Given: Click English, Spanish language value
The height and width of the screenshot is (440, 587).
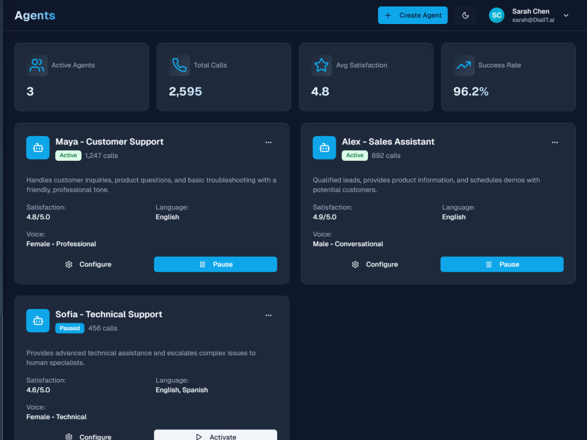Looking at the screenshot, I should pos(181,390).
